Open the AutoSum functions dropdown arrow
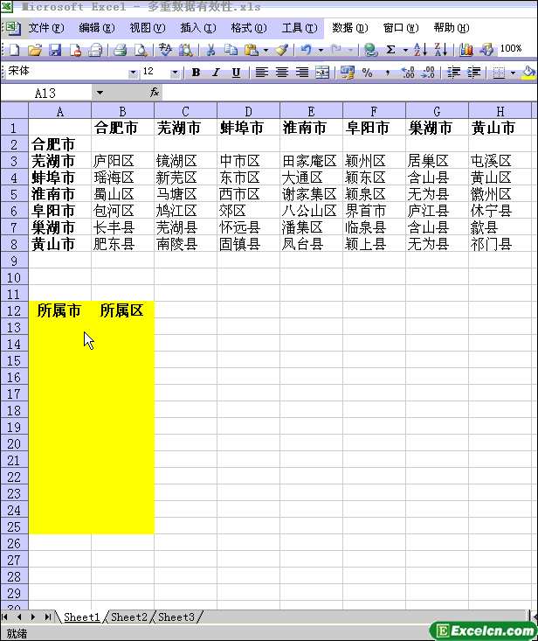The width and height of the screenshot is (538, 641). coord(405,50)
